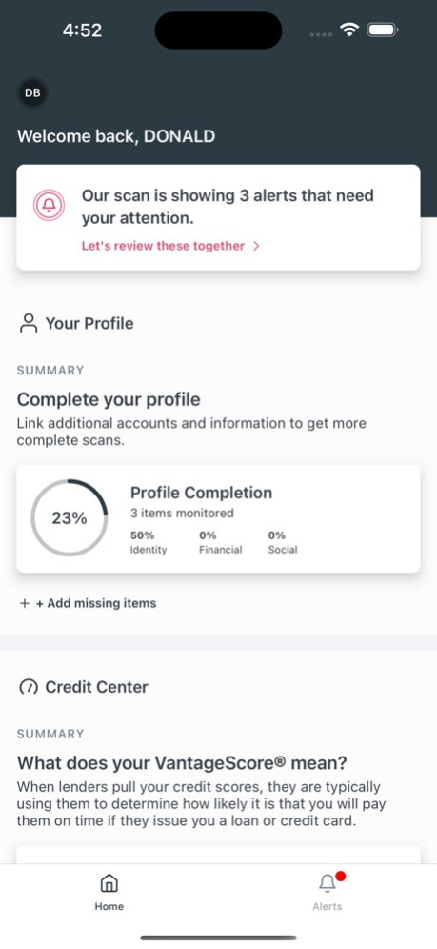Image resolution: width=437 pixels, height=949 pixels.
Task: Select the Home tab label
Action: coord(109,906)
